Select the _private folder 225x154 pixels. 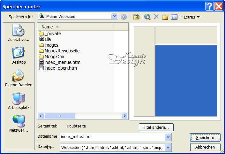(50, 34)
